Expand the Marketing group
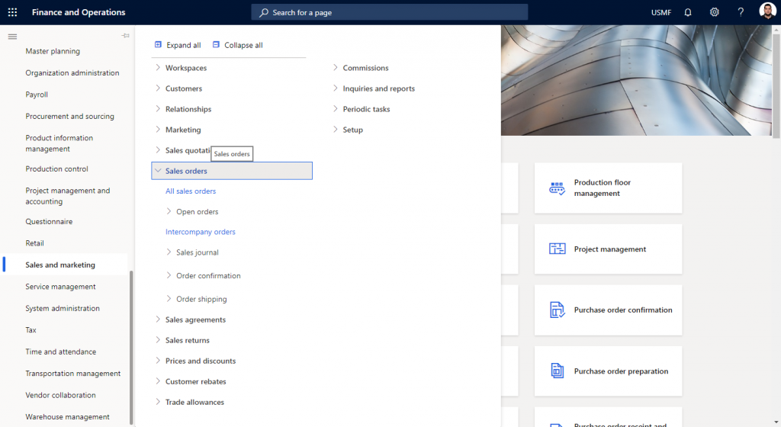 [158, 130]
